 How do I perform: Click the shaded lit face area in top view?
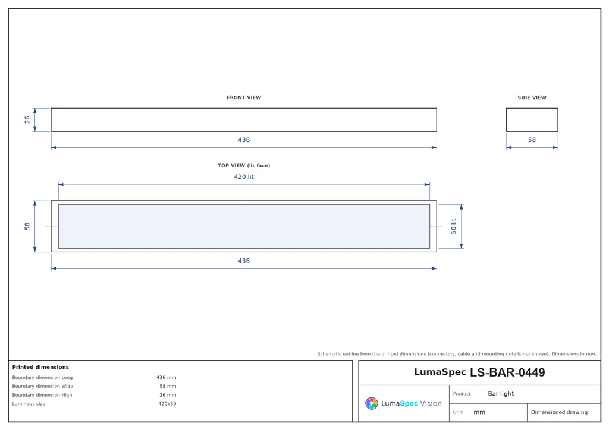[244, 226]
